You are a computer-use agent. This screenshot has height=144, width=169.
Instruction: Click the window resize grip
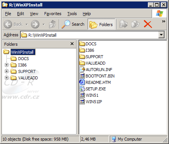coord(164,140)
